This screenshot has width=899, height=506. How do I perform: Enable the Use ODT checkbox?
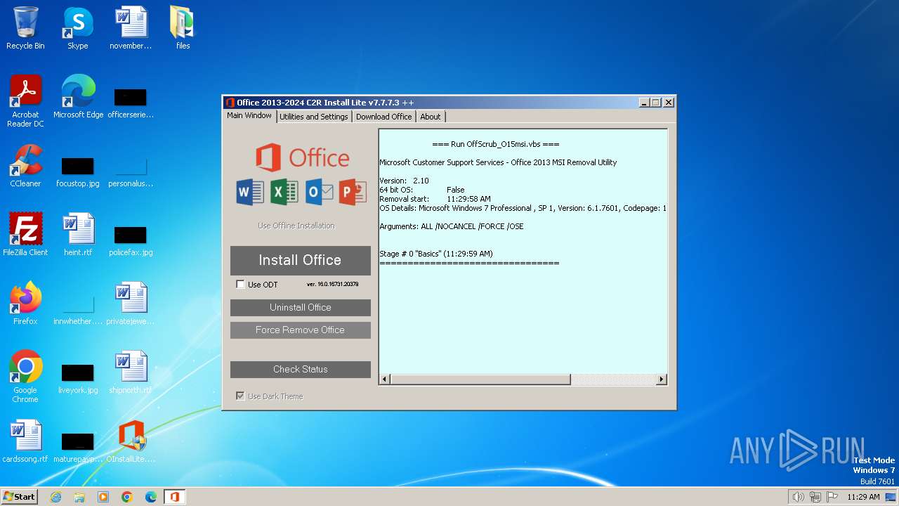241,285
